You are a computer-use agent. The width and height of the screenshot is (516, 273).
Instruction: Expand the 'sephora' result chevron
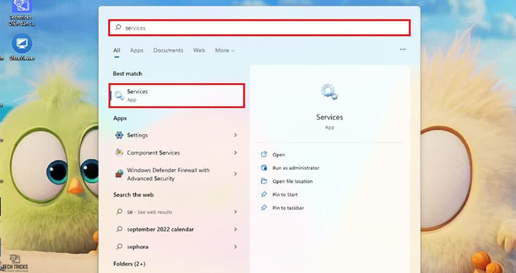tap(236, 247)
